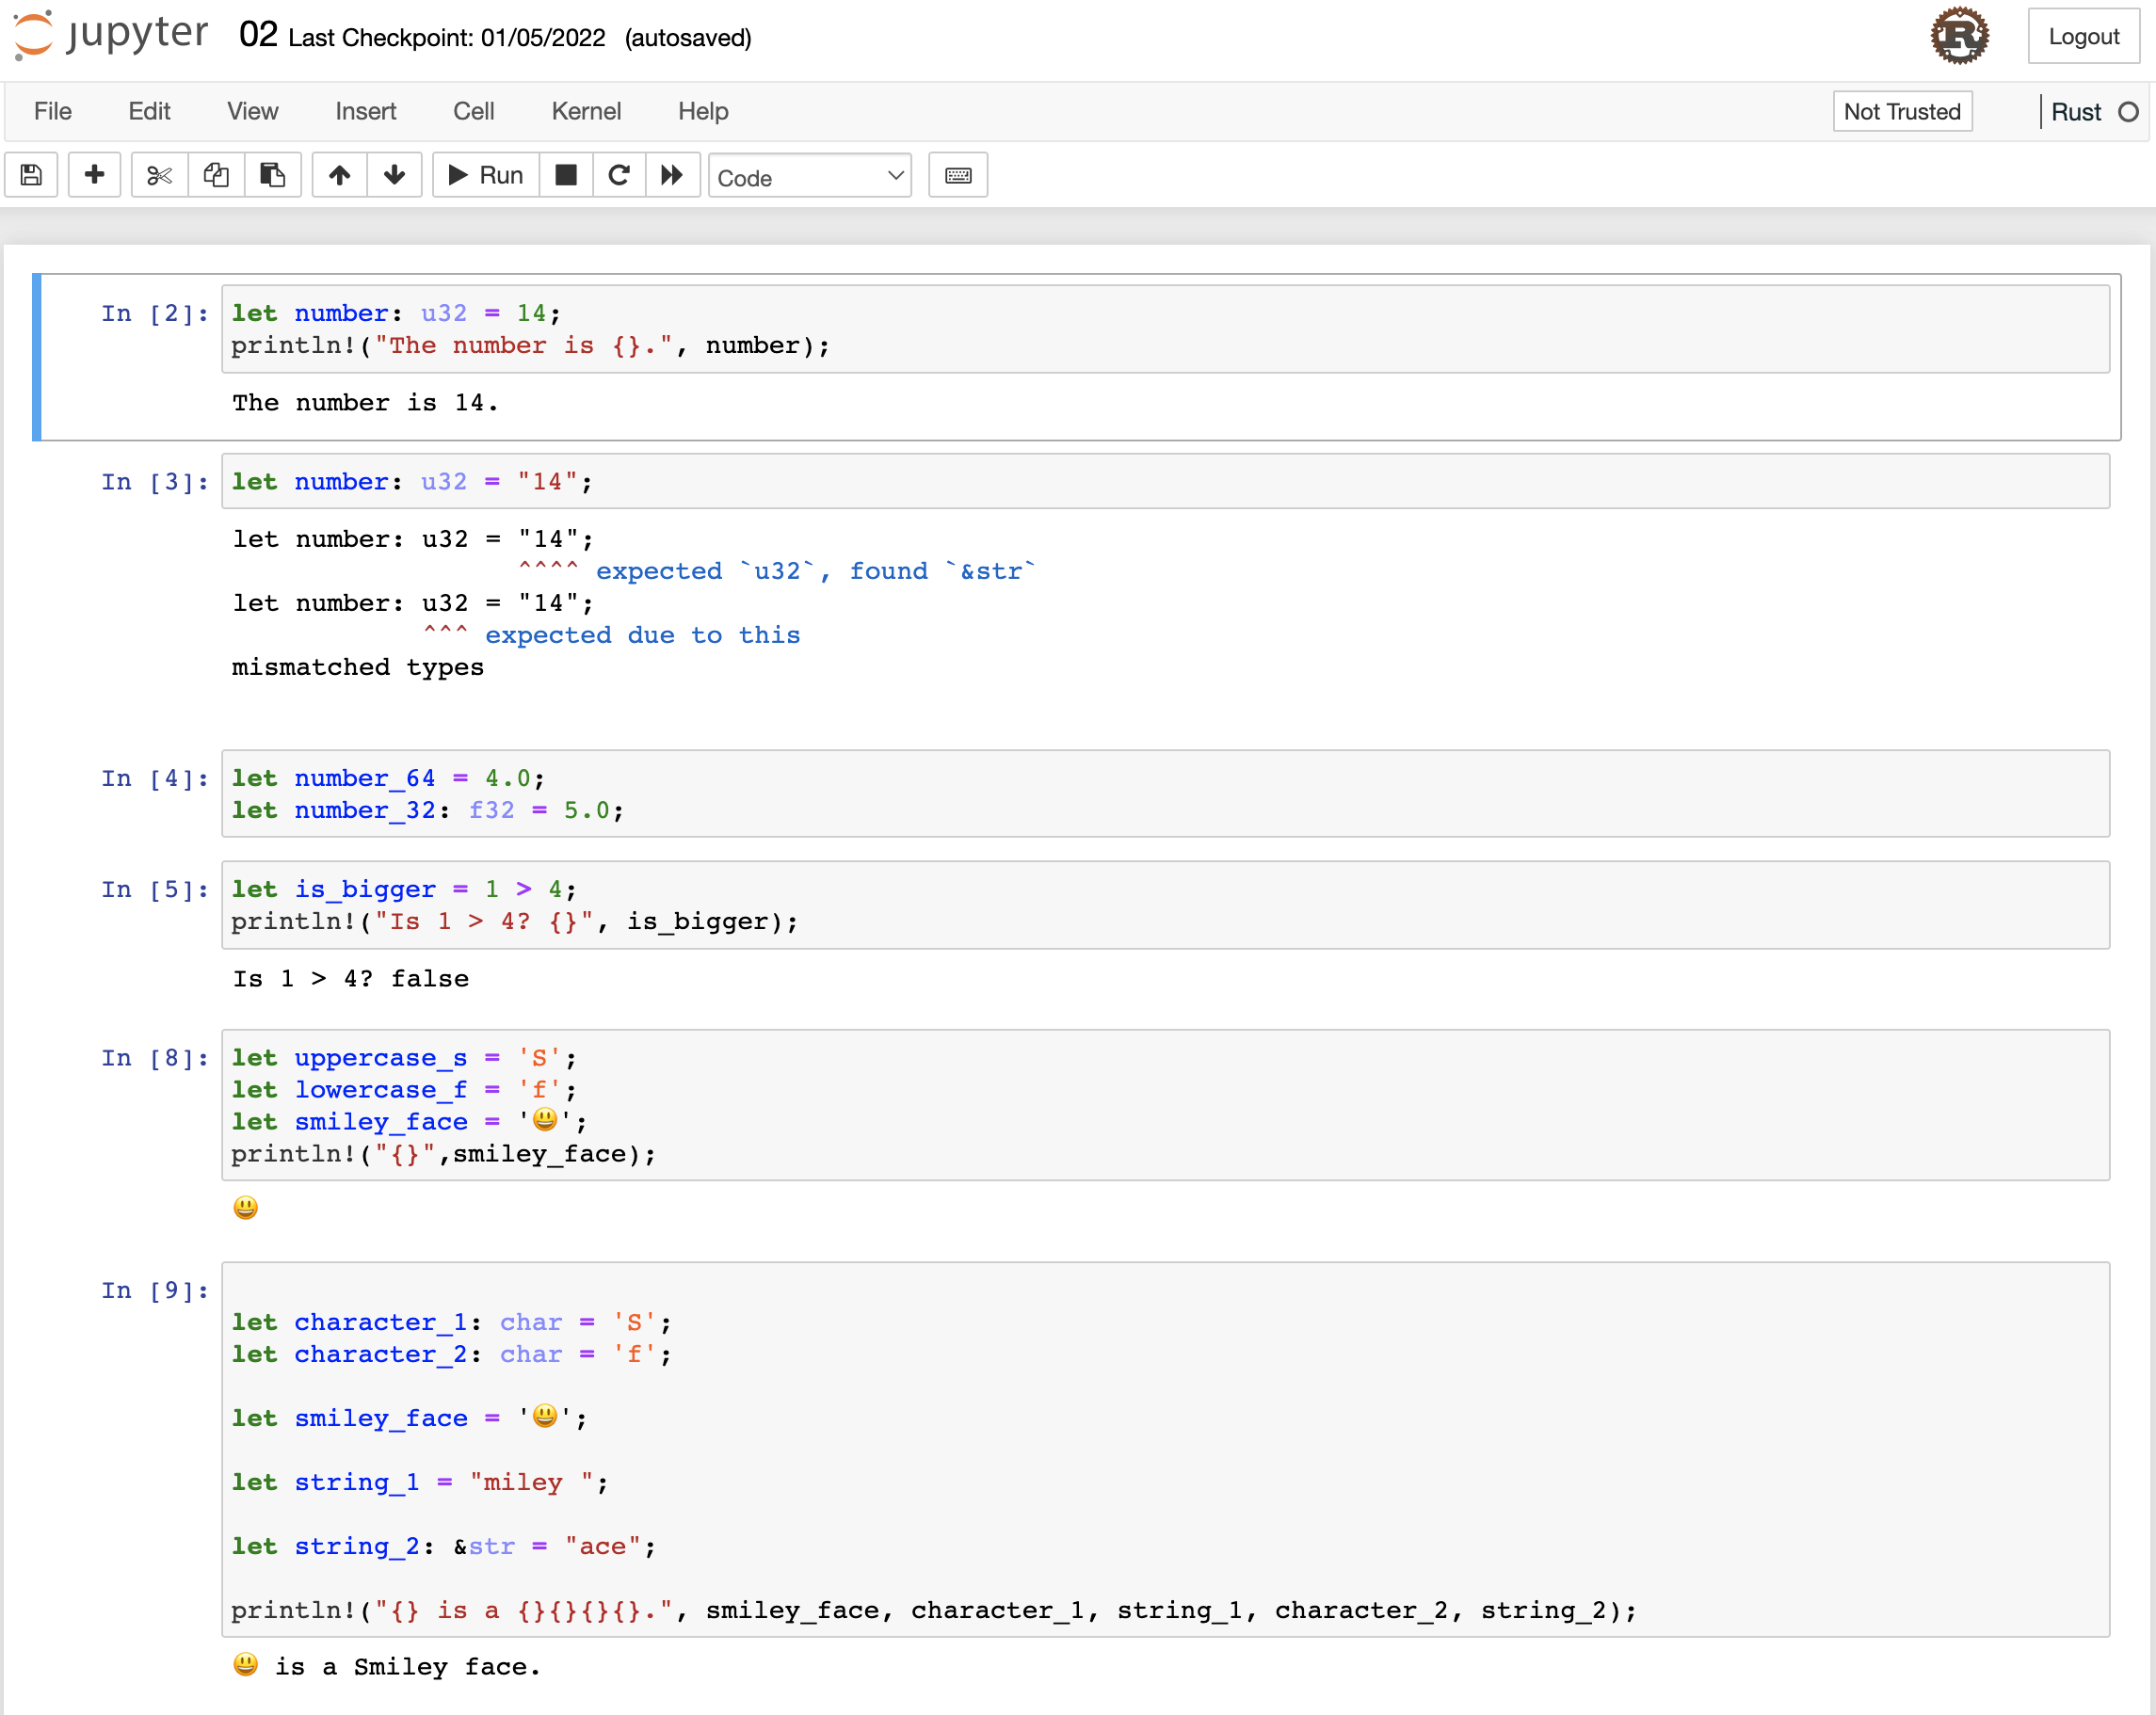2156x1715 pixels.
Task: Open the File menu
Action: pyautogui.click(x=52, y=111)
